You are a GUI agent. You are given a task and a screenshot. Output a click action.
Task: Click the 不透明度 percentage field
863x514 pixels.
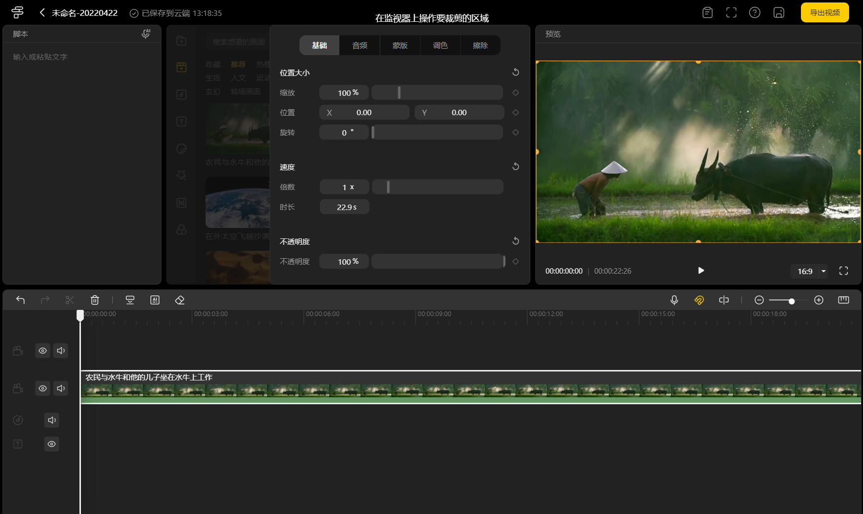(x=344, y=262)
